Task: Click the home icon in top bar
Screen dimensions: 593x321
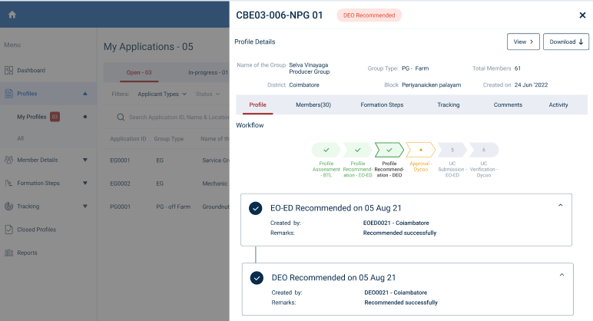Action: pyautogui.click(x=12, y=15)
